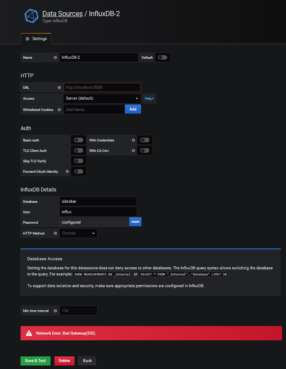Viewport: 286px width, 369px height.
Task: Turn on TLS Client Auth
Action: tap(79, 151)
